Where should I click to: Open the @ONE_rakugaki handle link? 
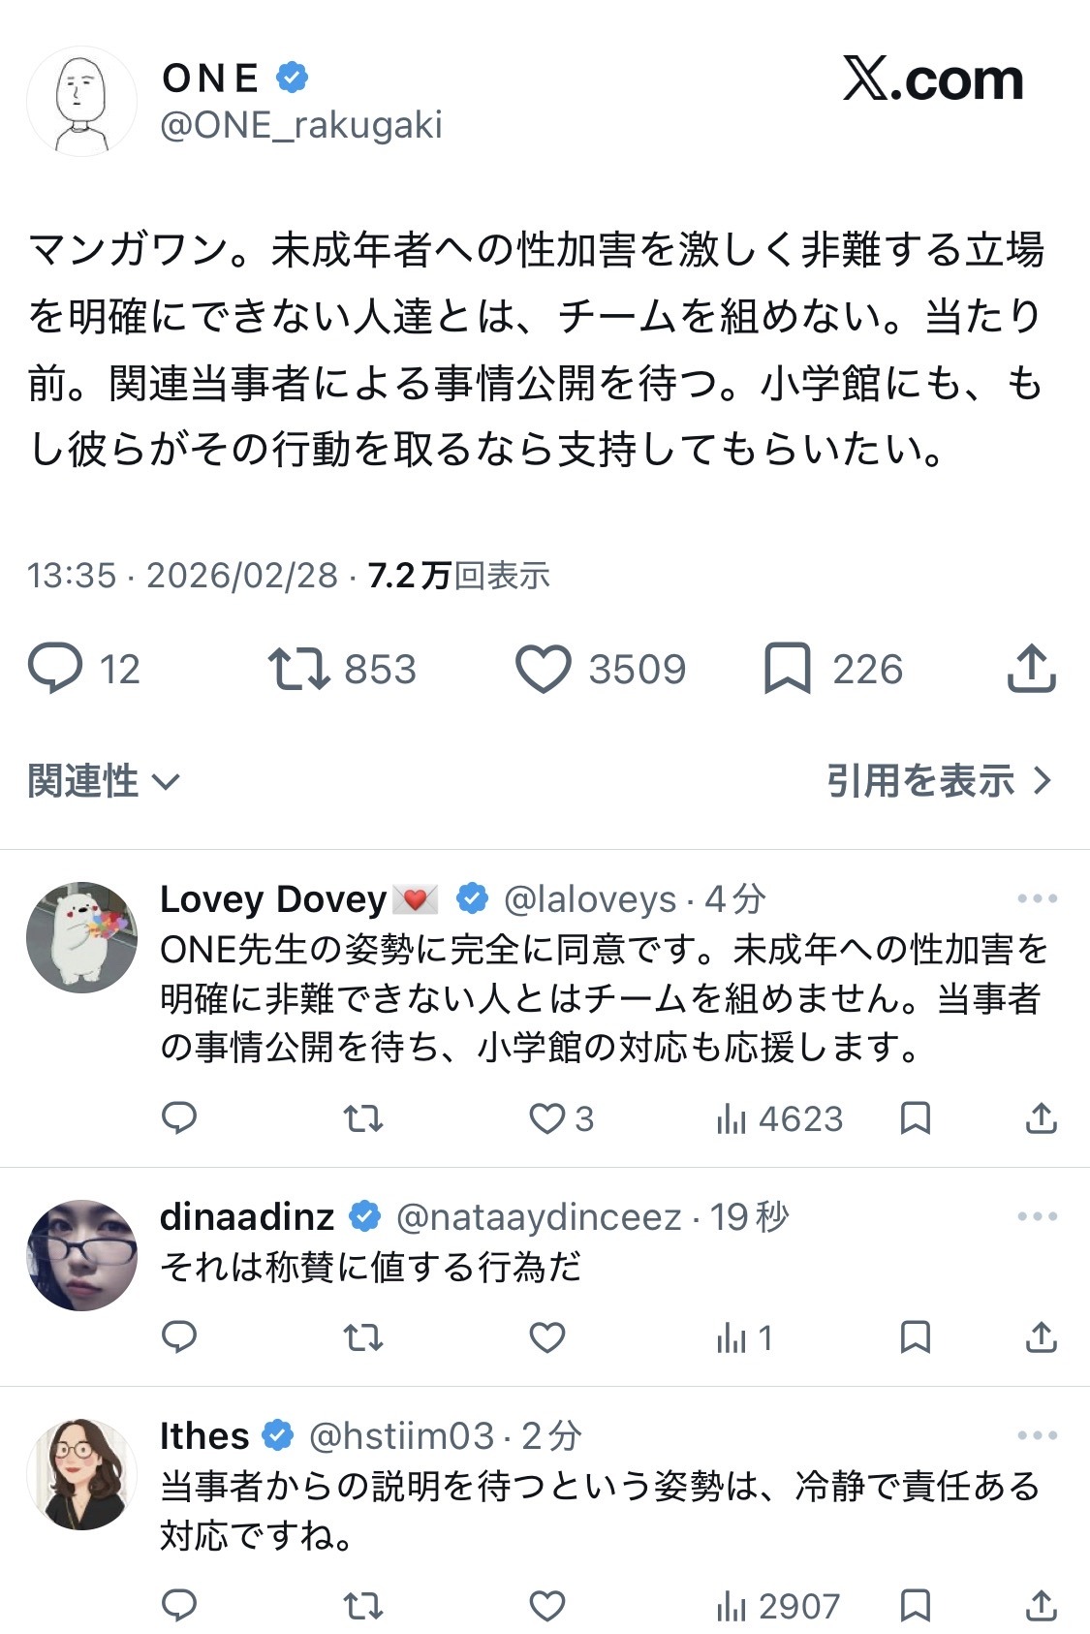[301, 126]
